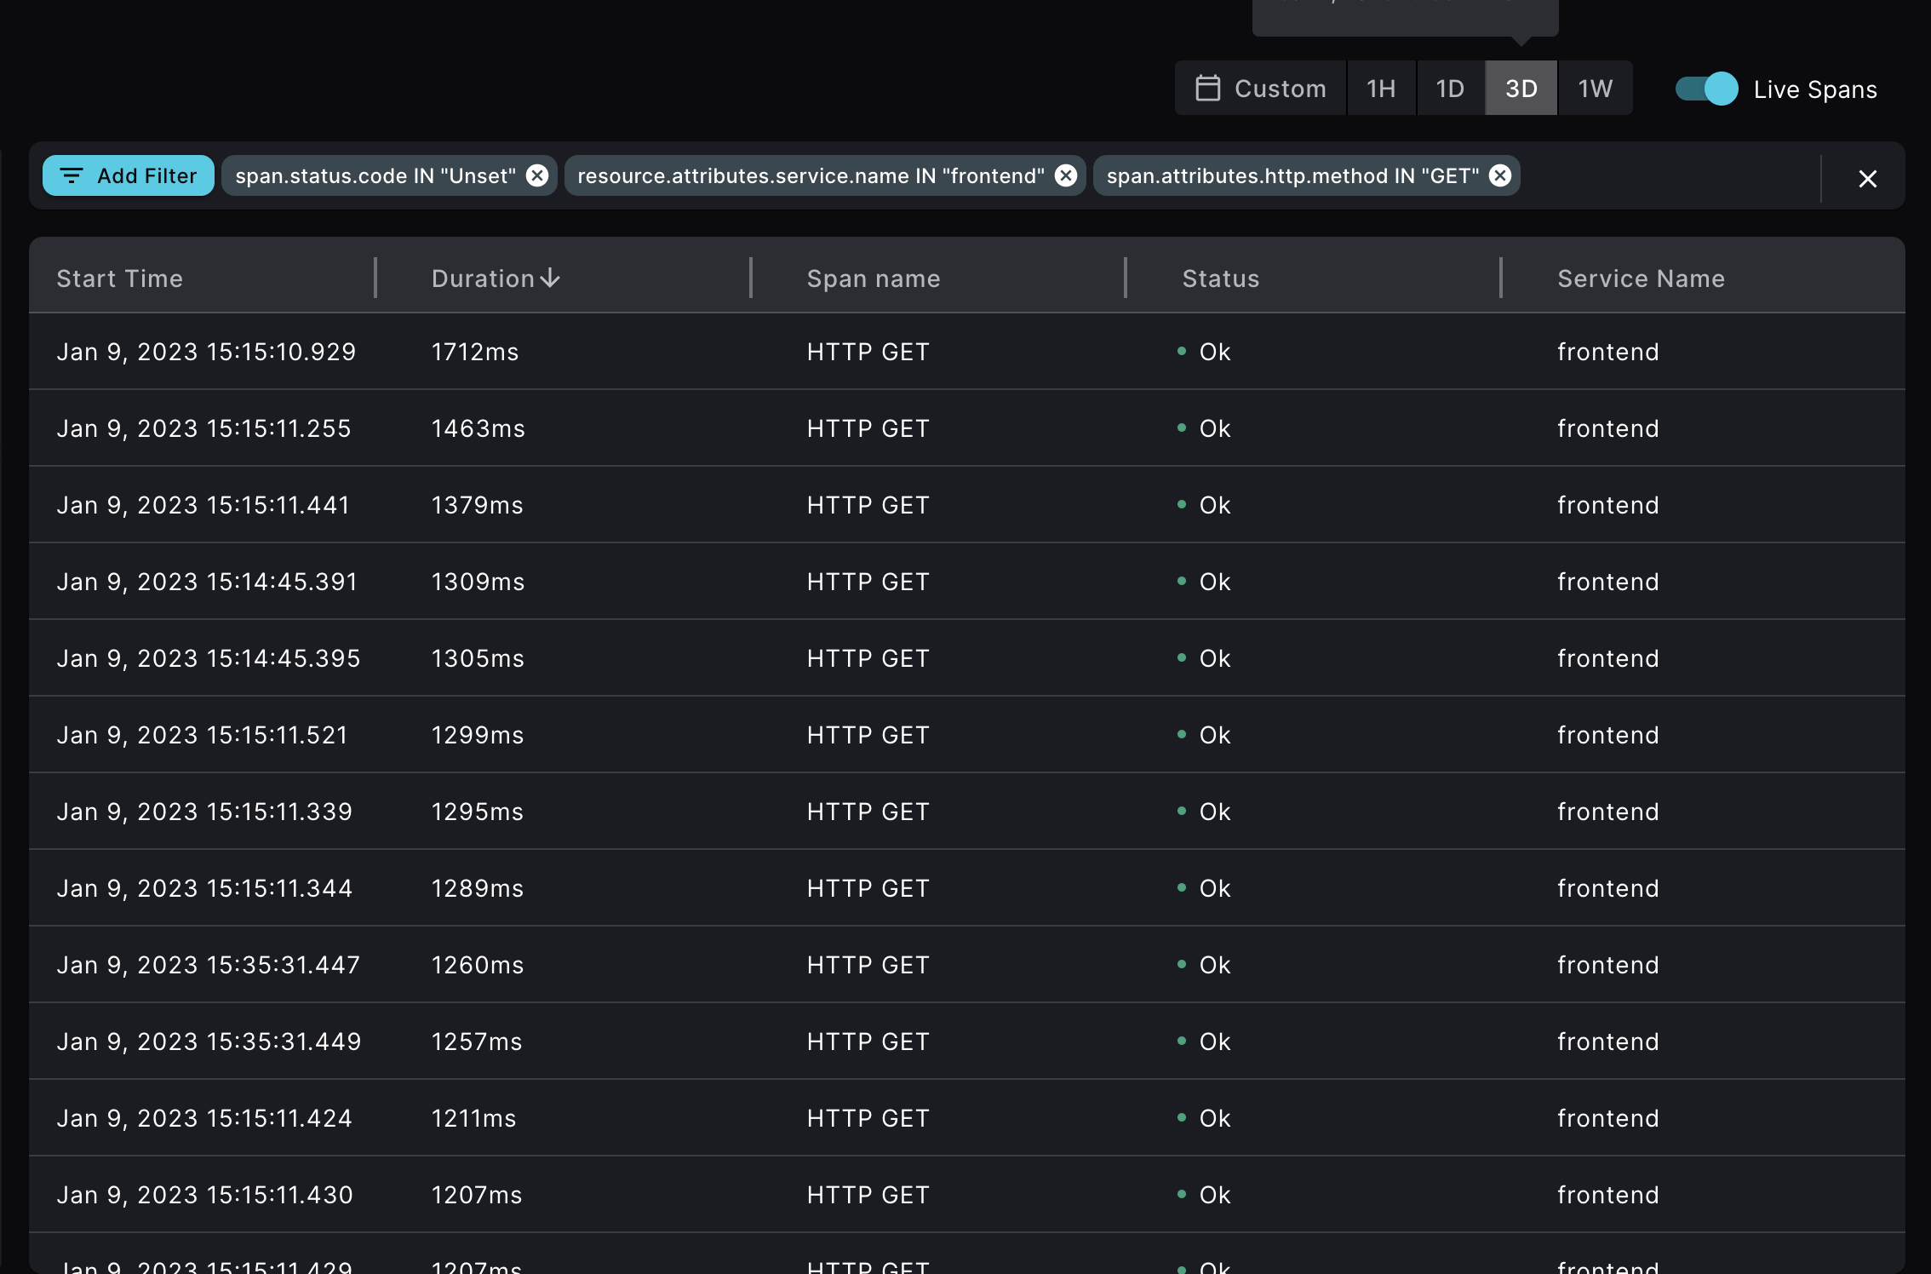Screen dimensions: 1931x1274
Task: Click the Span name column header
Action: click(x=873, y=278)
